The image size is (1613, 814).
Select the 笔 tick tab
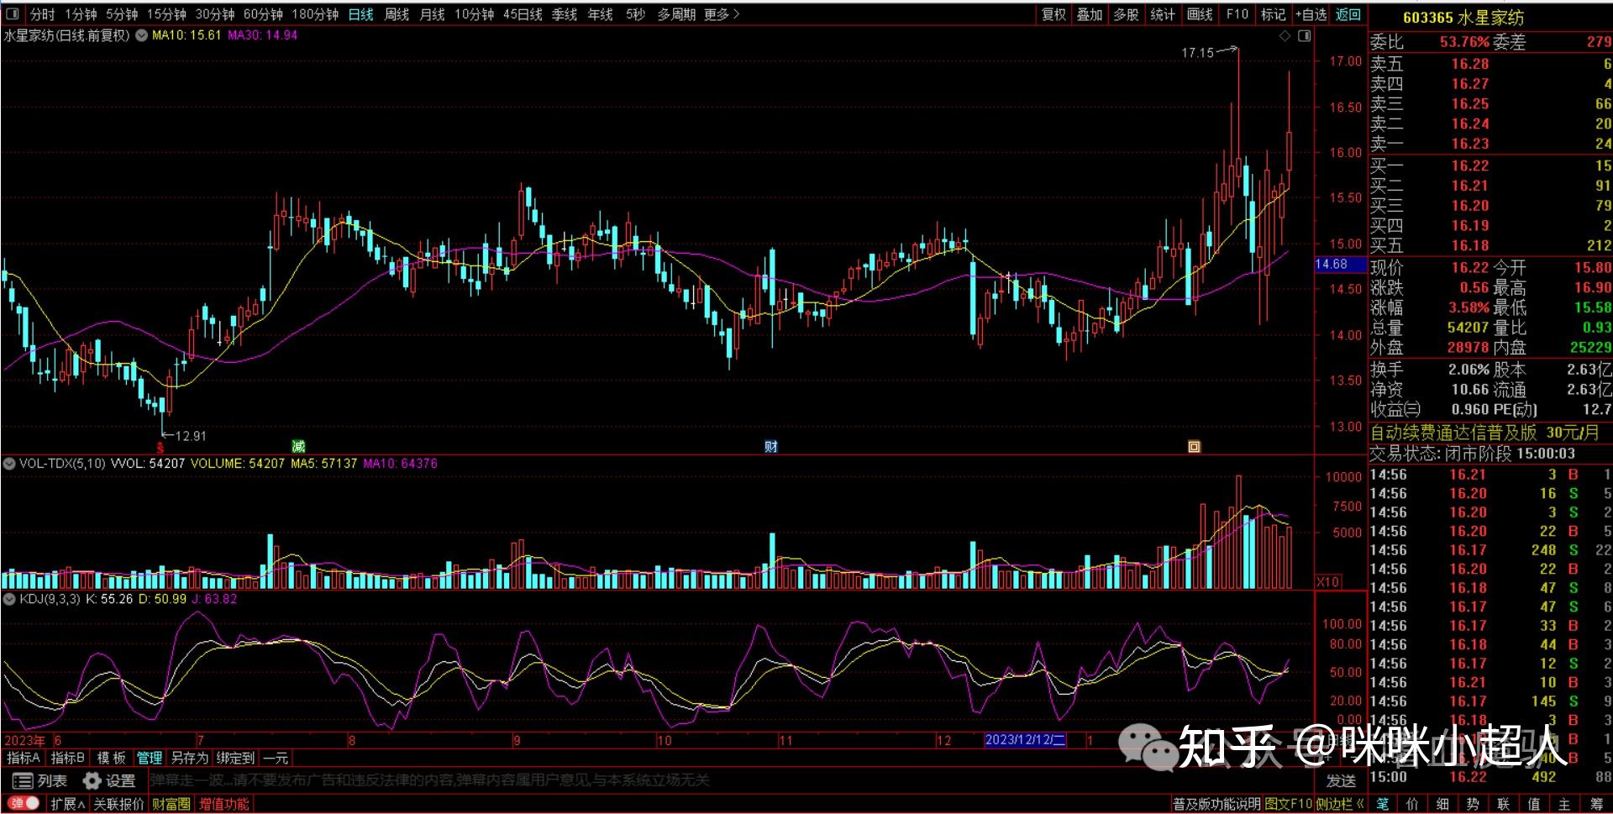pos(1382,804)
